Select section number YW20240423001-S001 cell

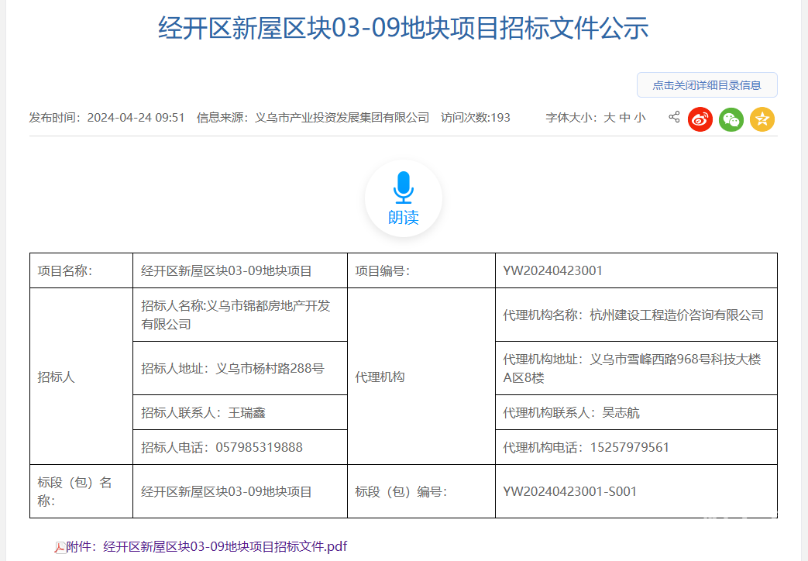[x=569, y=491]
